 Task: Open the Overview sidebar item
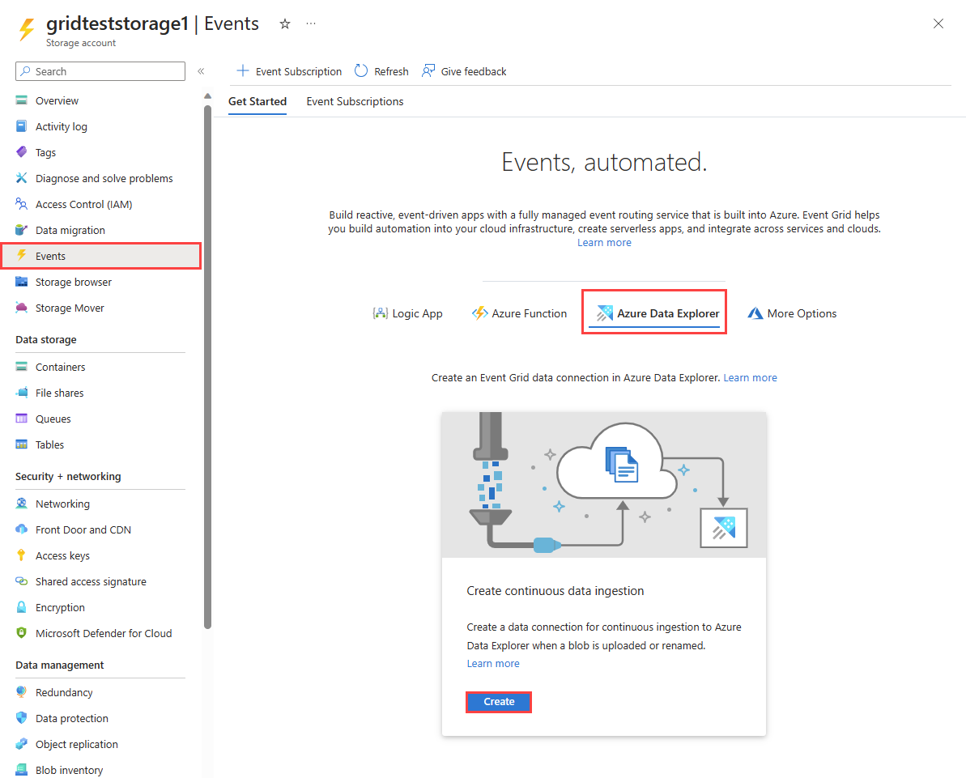tap(57, 100)
